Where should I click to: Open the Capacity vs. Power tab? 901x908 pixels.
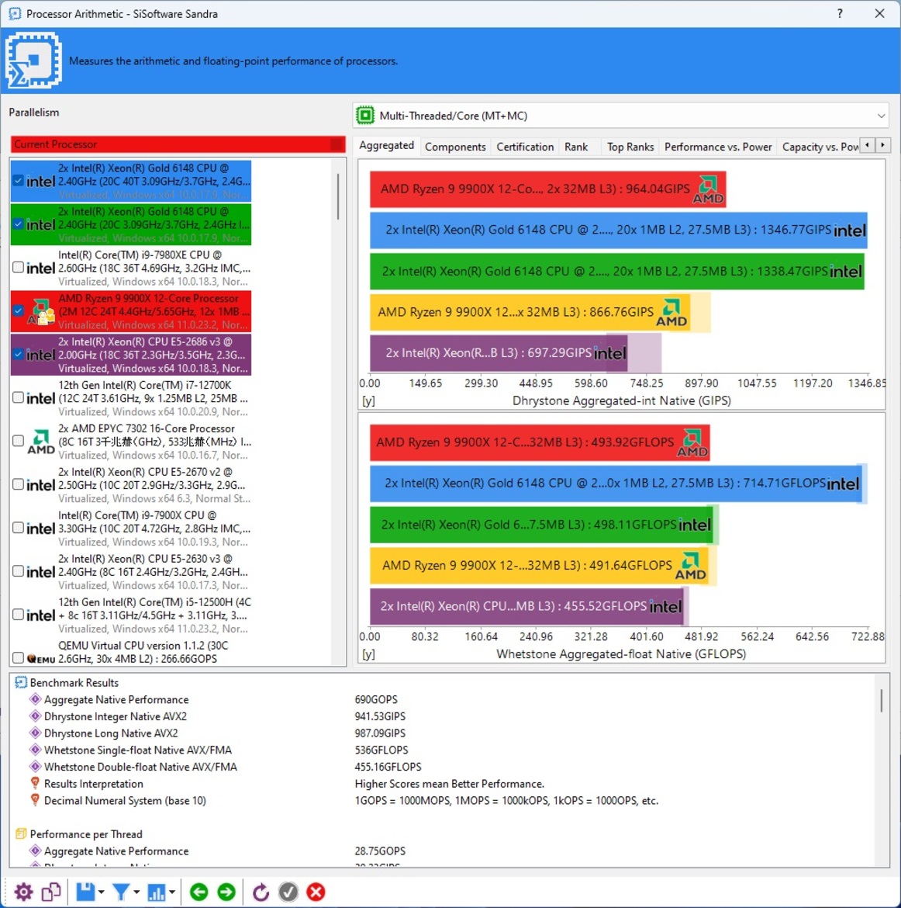(820, 147)
